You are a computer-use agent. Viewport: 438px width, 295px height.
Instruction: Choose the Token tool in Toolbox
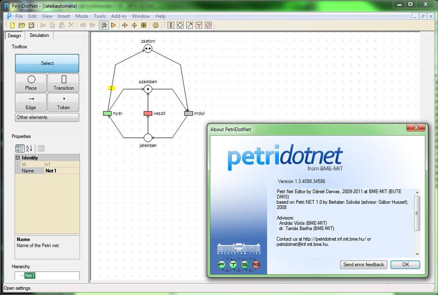63,103
